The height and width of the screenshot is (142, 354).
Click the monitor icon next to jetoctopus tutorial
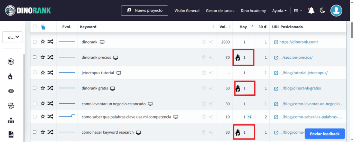pyautogui.click(x=119, y=73)
